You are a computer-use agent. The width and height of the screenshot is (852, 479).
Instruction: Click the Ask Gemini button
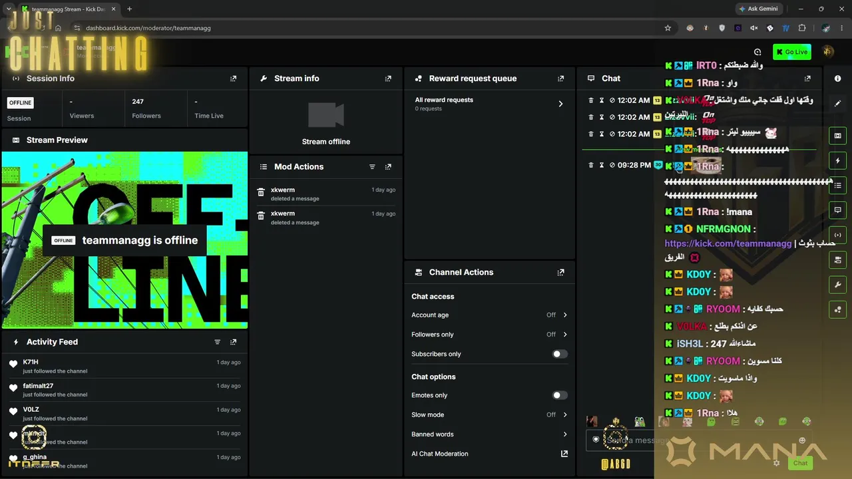pos(758,9)
